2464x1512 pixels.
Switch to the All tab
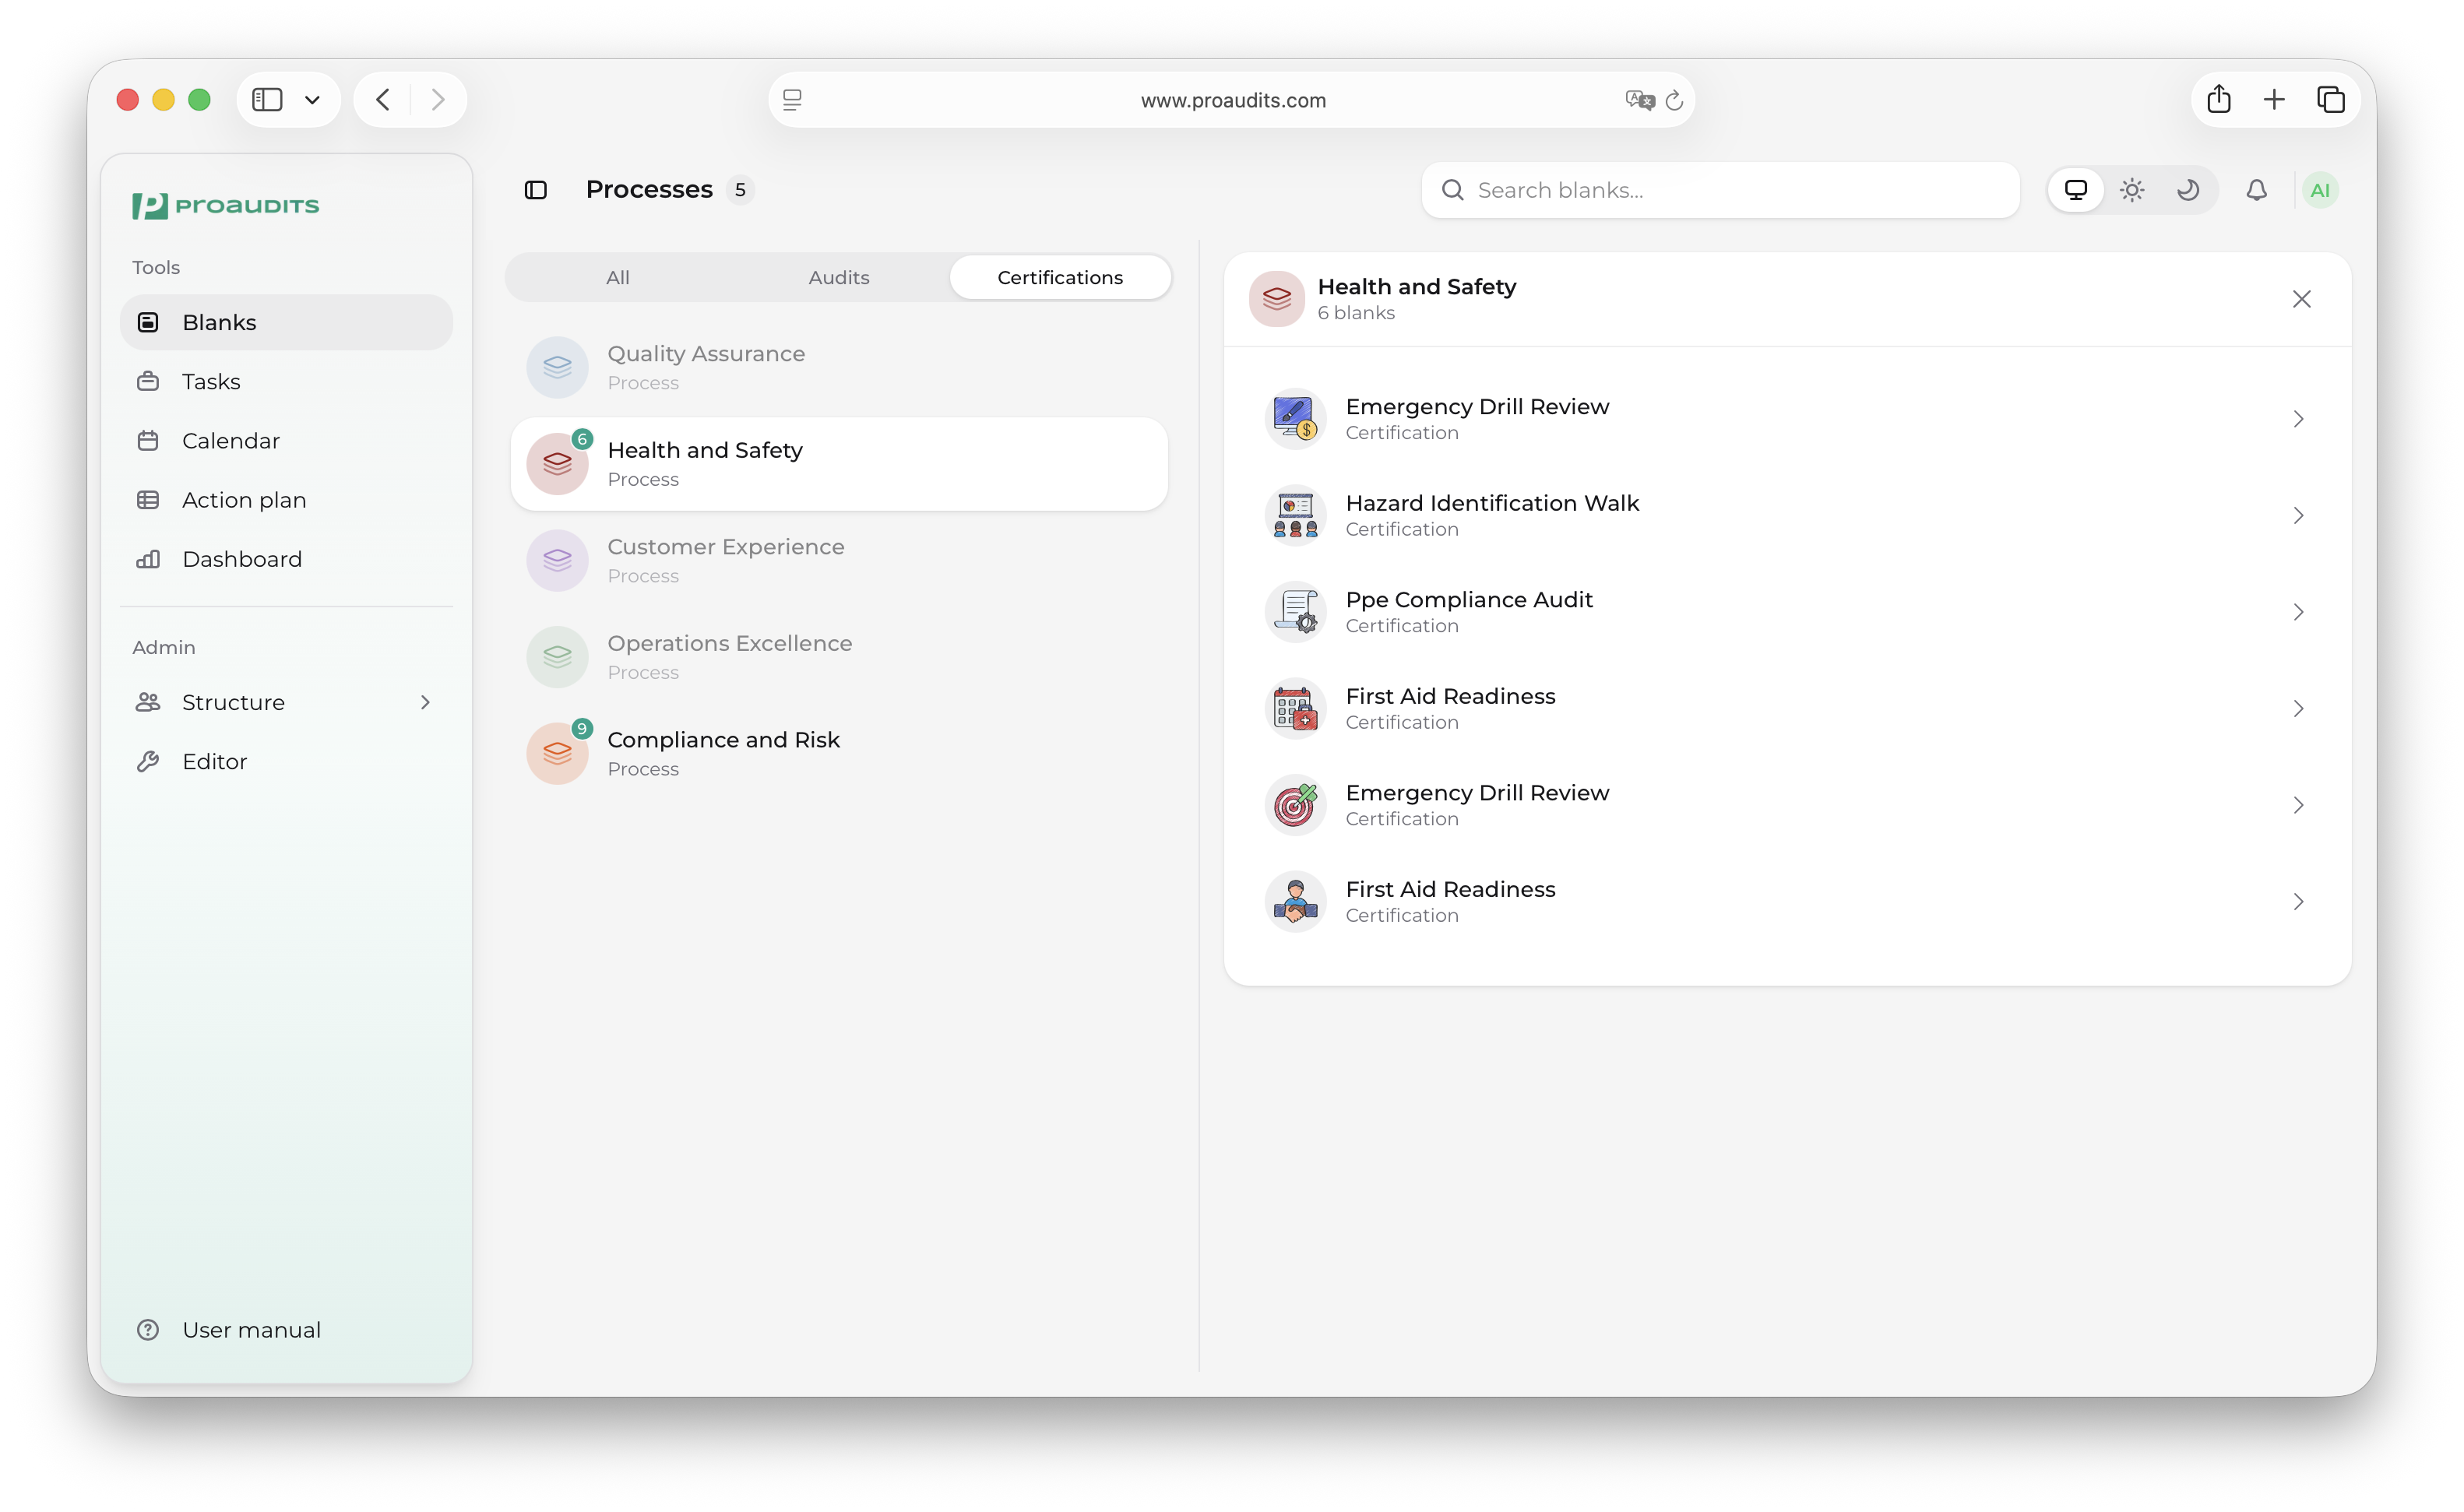[x=617, y=277]
